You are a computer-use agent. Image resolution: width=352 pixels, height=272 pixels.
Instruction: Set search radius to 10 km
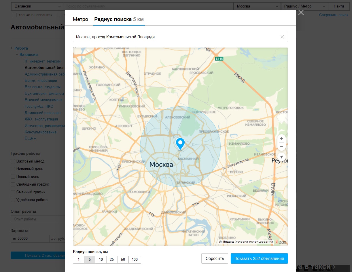pyautogui.click(x=101, y=260)
